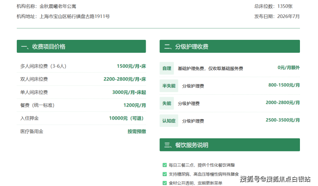Click the 10000元（可退）deposit value
Image resolution: width=318 pixels, height=186 pixels.
coord(127,118)
